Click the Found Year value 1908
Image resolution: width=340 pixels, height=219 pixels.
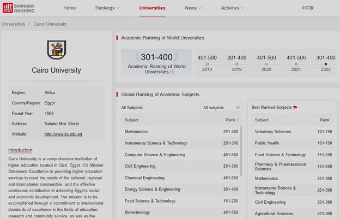pyautogui.click(x=49, y=114)
